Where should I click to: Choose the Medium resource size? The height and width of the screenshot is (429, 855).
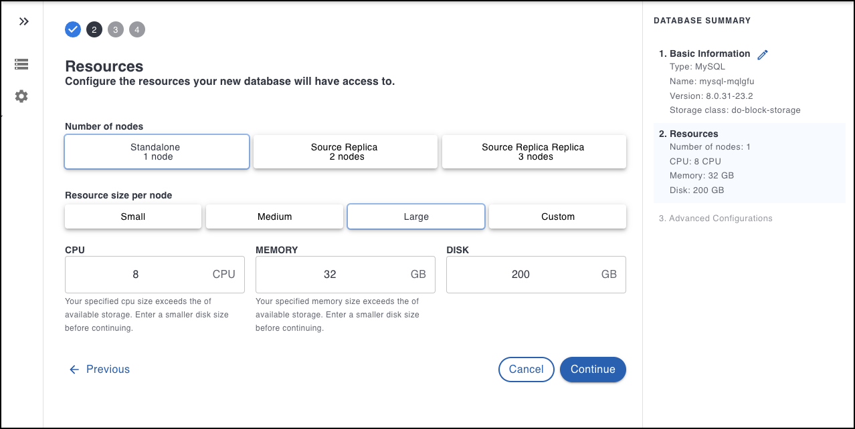(x=274, y=217)
